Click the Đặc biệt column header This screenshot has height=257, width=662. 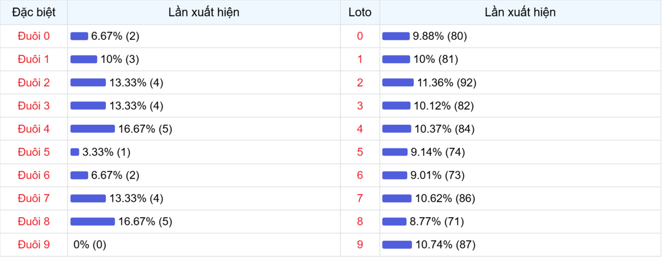[x=34, y=12]
